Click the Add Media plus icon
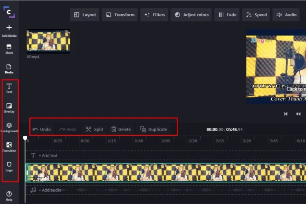 point(9,27)
